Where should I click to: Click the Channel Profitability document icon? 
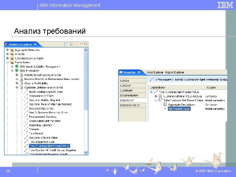[x=21, y=83]
